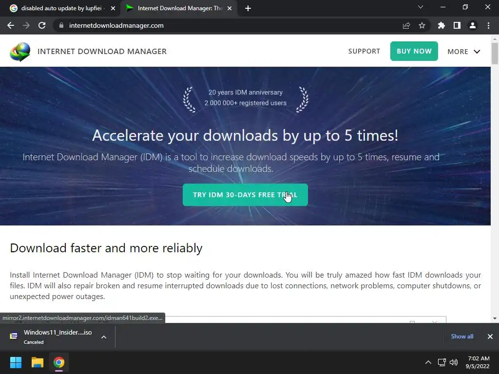
Task: Switch to 'disabled auto update by lupfiei' tab
Action: pos(60,8)
